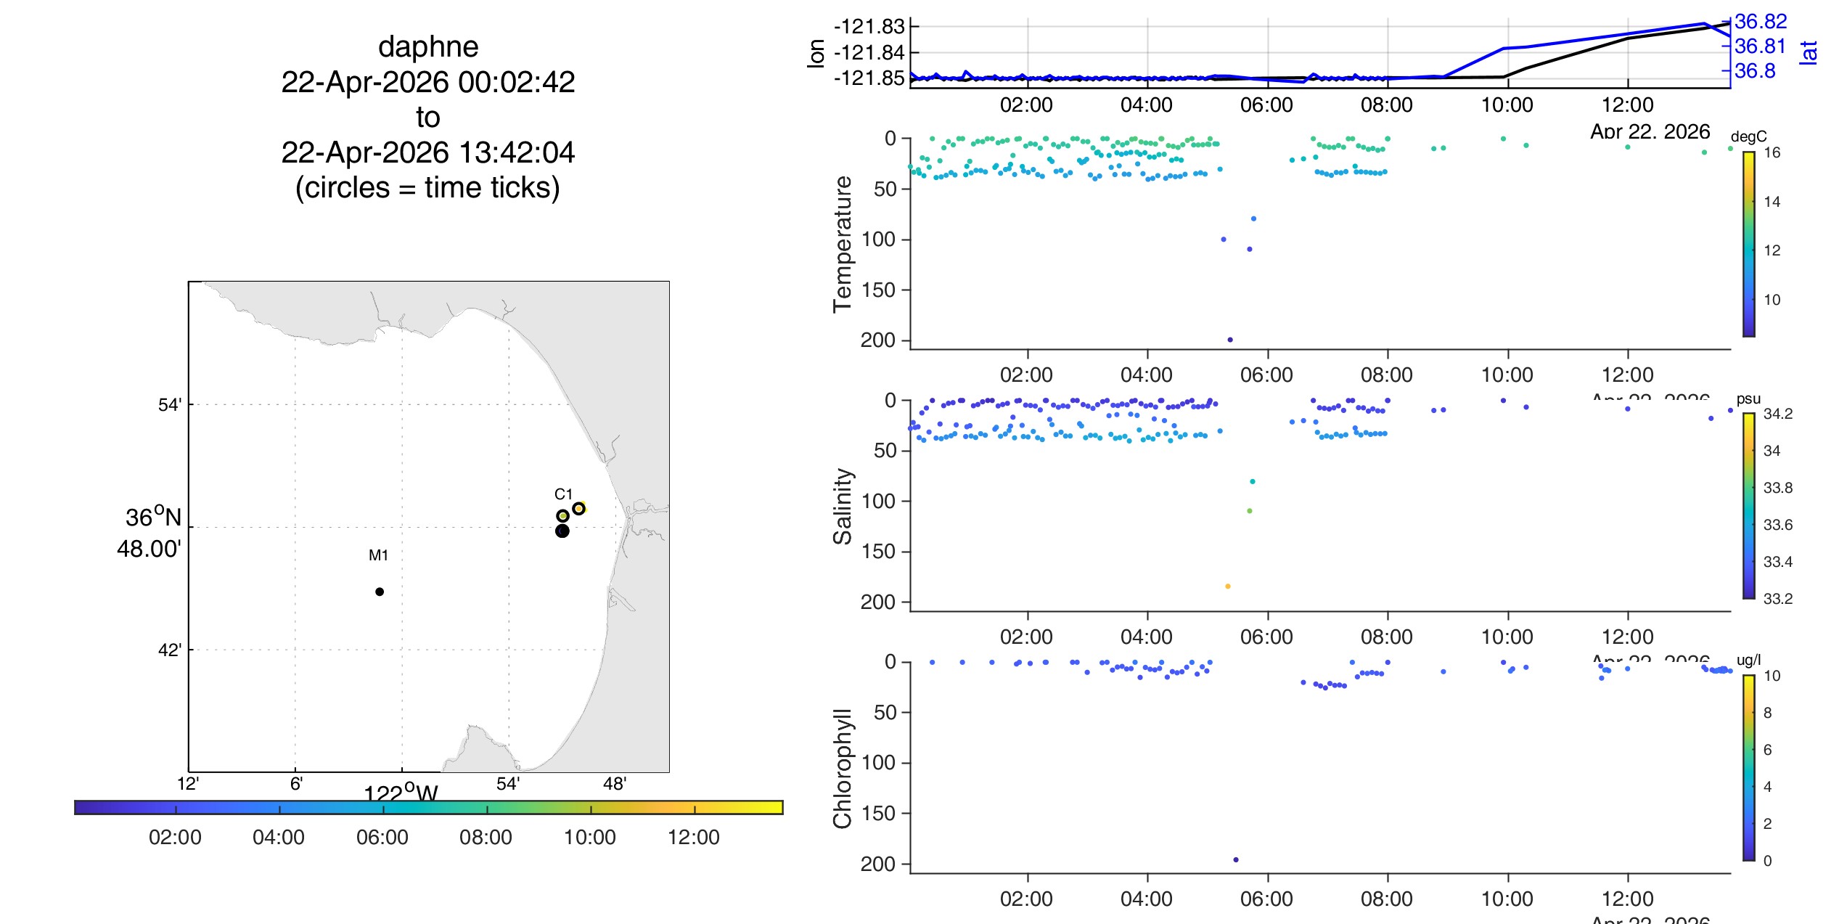Click the time colorbar under the map
Viewport: 1847px width, 924px height.
coord(429,807)
